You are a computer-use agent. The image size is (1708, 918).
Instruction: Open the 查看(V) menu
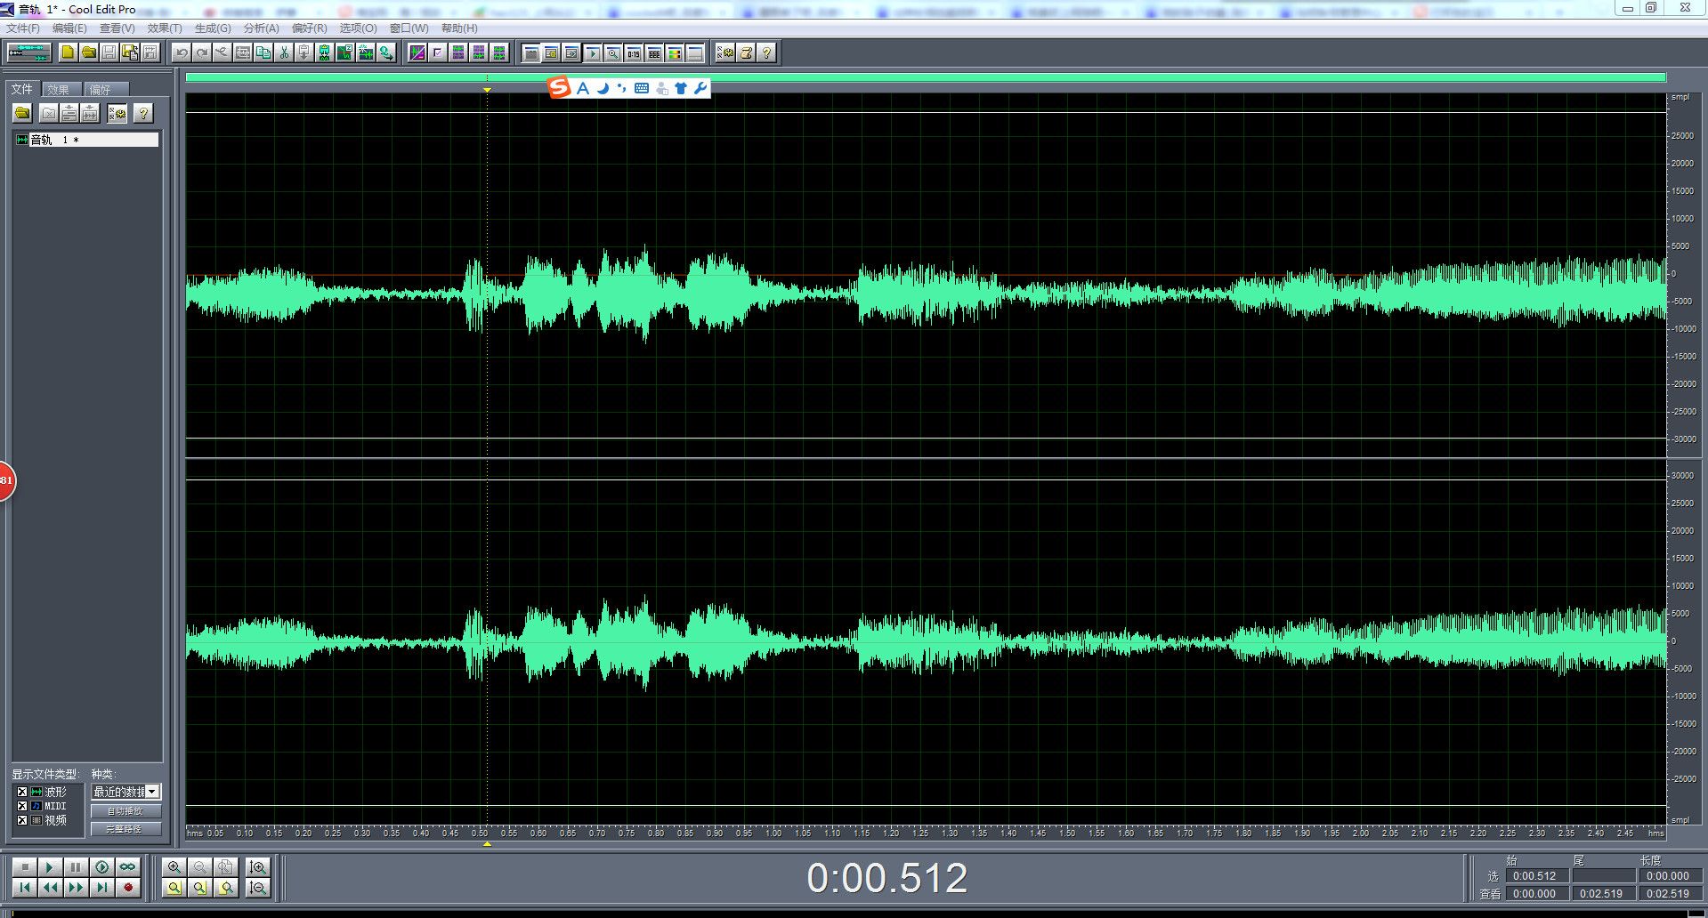(x=117, y=28)
